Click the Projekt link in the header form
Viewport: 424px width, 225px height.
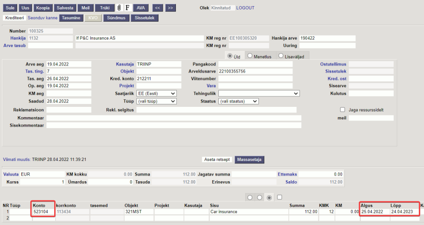(x=126, y=86)
